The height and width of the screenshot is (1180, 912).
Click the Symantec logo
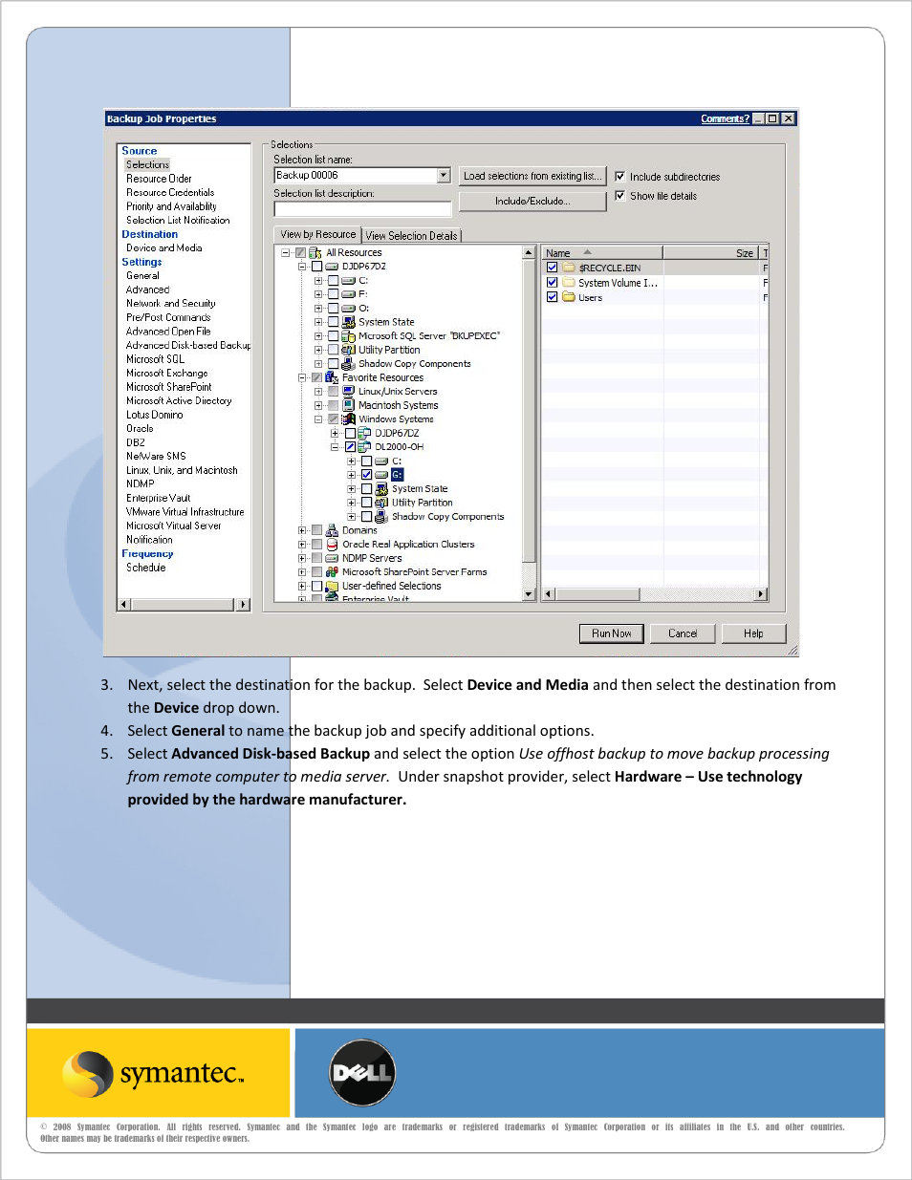click(153, 1074)
